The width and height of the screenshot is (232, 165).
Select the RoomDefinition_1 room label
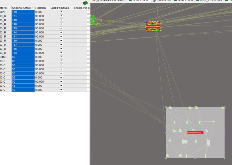(195, 133)
